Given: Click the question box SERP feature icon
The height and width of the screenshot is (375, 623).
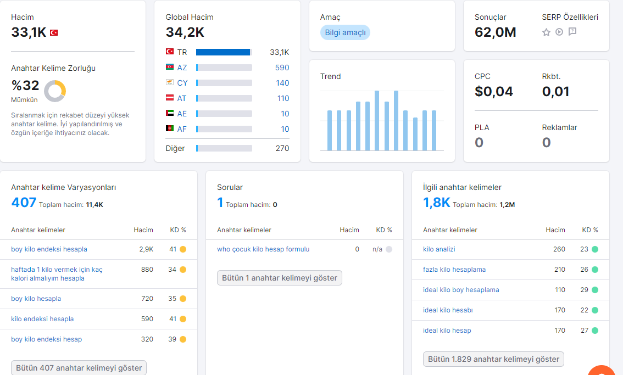Looking at the screenshot, I should [572, 31].
